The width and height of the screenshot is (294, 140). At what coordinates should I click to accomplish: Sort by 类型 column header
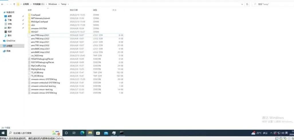[x=95, y=10]
